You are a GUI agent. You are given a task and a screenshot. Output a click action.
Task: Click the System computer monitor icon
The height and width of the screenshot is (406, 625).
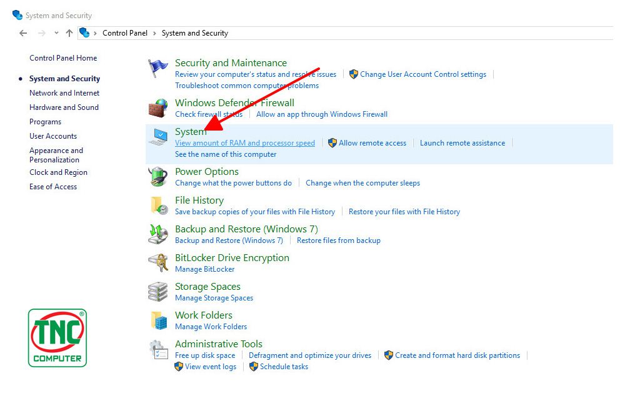(x=158, y=137)
